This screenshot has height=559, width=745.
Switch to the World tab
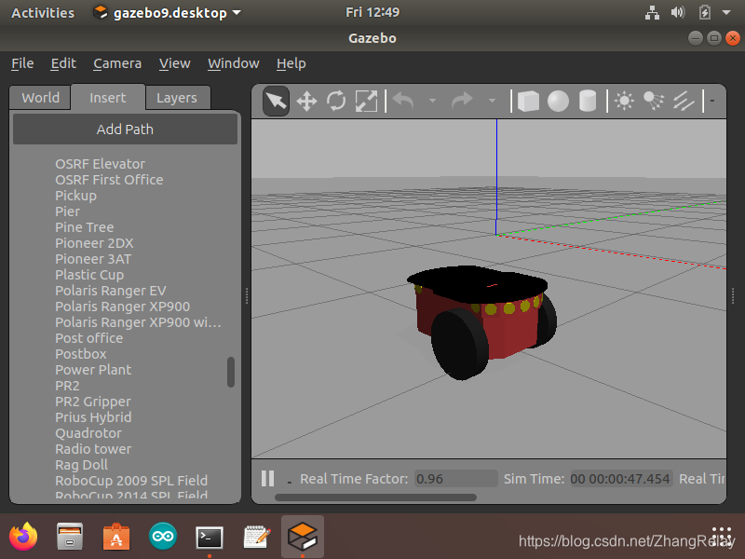pyautogui.click(x=40, y=98)
